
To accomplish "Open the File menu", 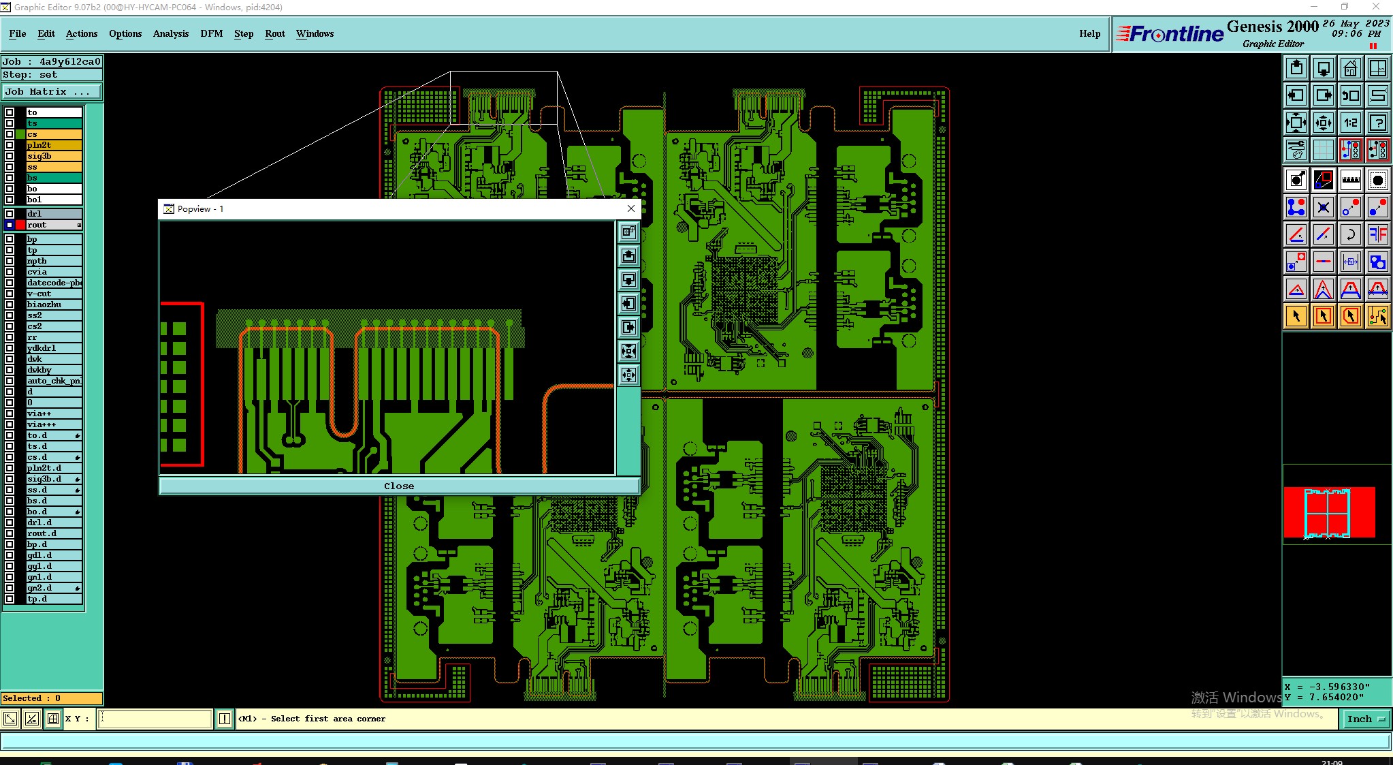I will pyautogui.click(x=18, y=33).
